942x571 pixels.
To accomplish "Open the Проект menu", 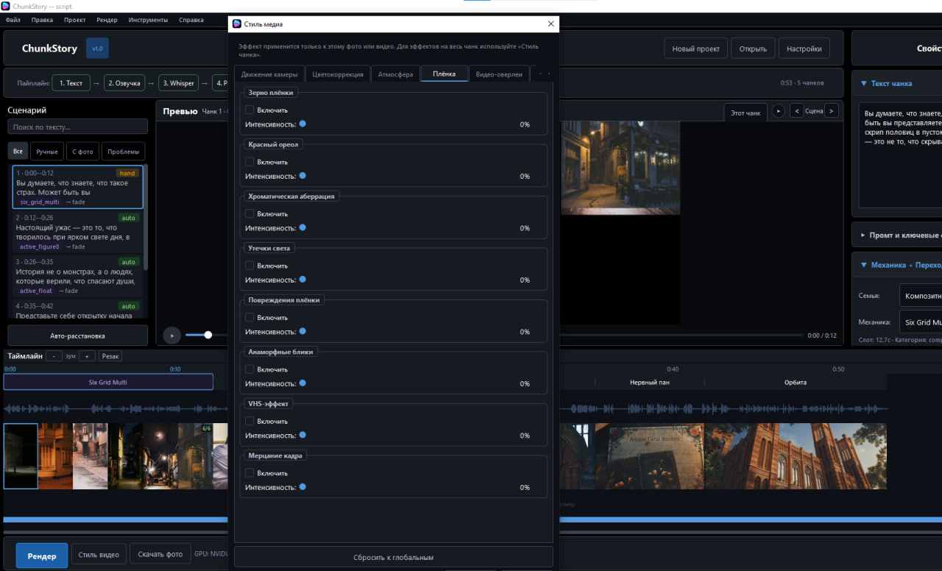I will (x=74, y=20).
